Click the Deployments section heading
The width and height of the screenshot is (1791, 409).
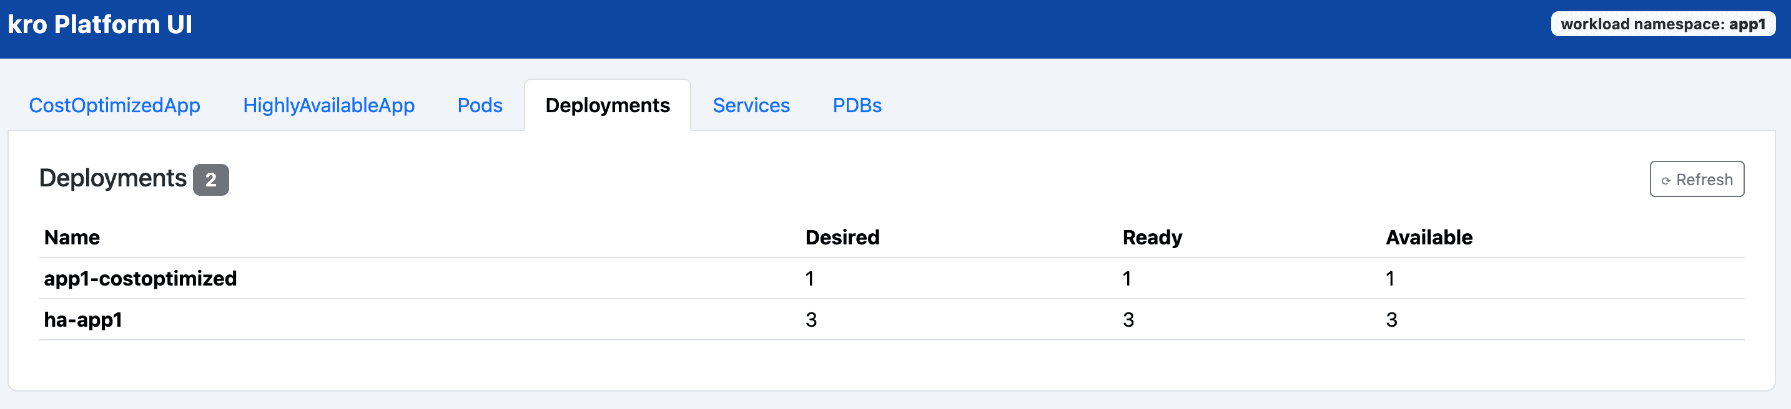(112, 178)
